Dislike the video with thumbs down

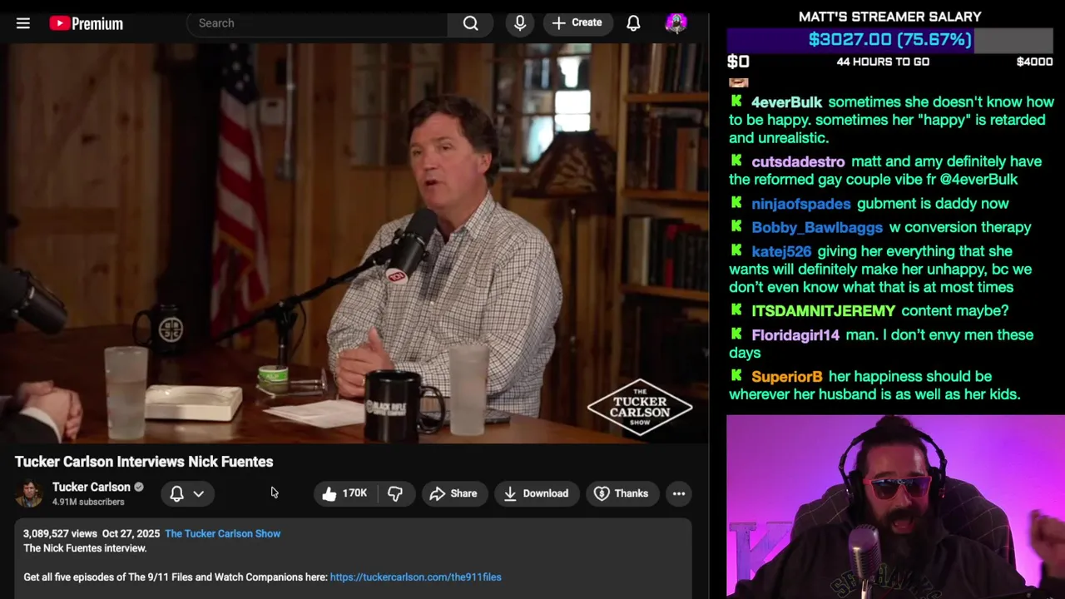pos(395,493)
